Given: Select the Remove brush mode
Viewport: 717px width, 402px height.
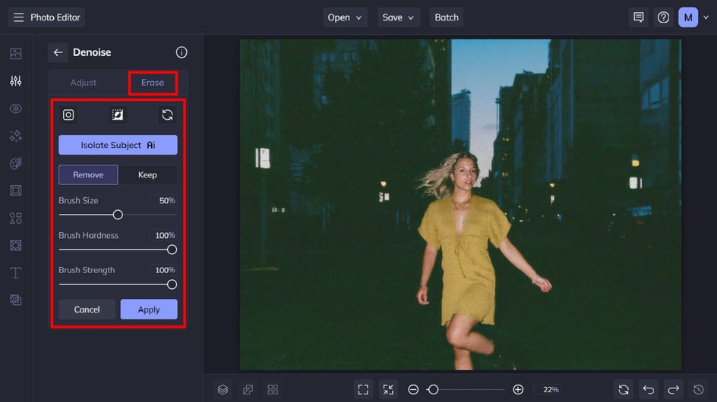Looking at the screenshot, I should click(x=88, y=174).
